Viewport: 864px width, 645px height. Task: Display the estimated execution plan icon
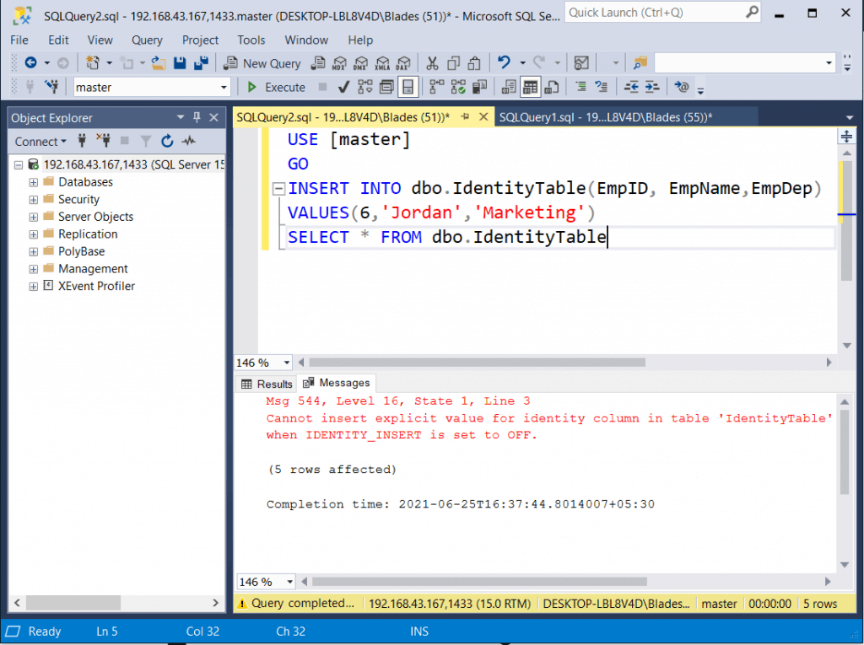pyautogui.click(x=366, y=86)
